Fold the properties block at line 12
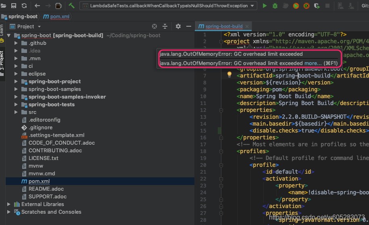369x225 pixels. coord(221,110)
